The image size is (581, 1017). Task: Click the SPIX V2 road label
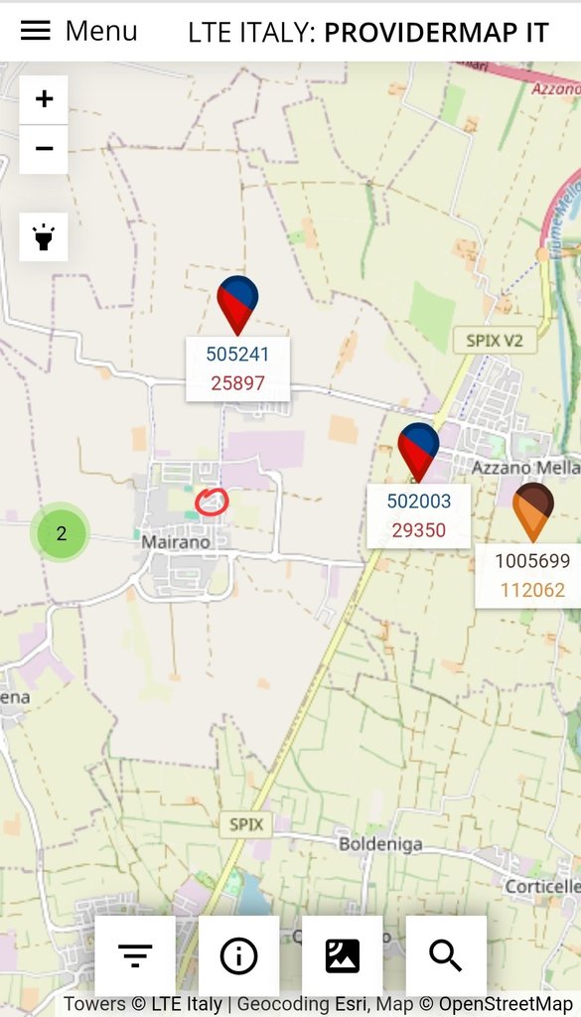tap(496, 340)
